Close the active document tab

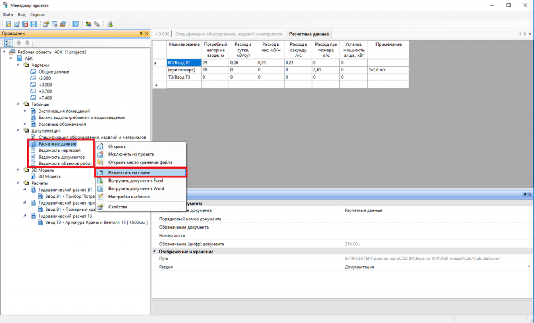coord(530,34)
